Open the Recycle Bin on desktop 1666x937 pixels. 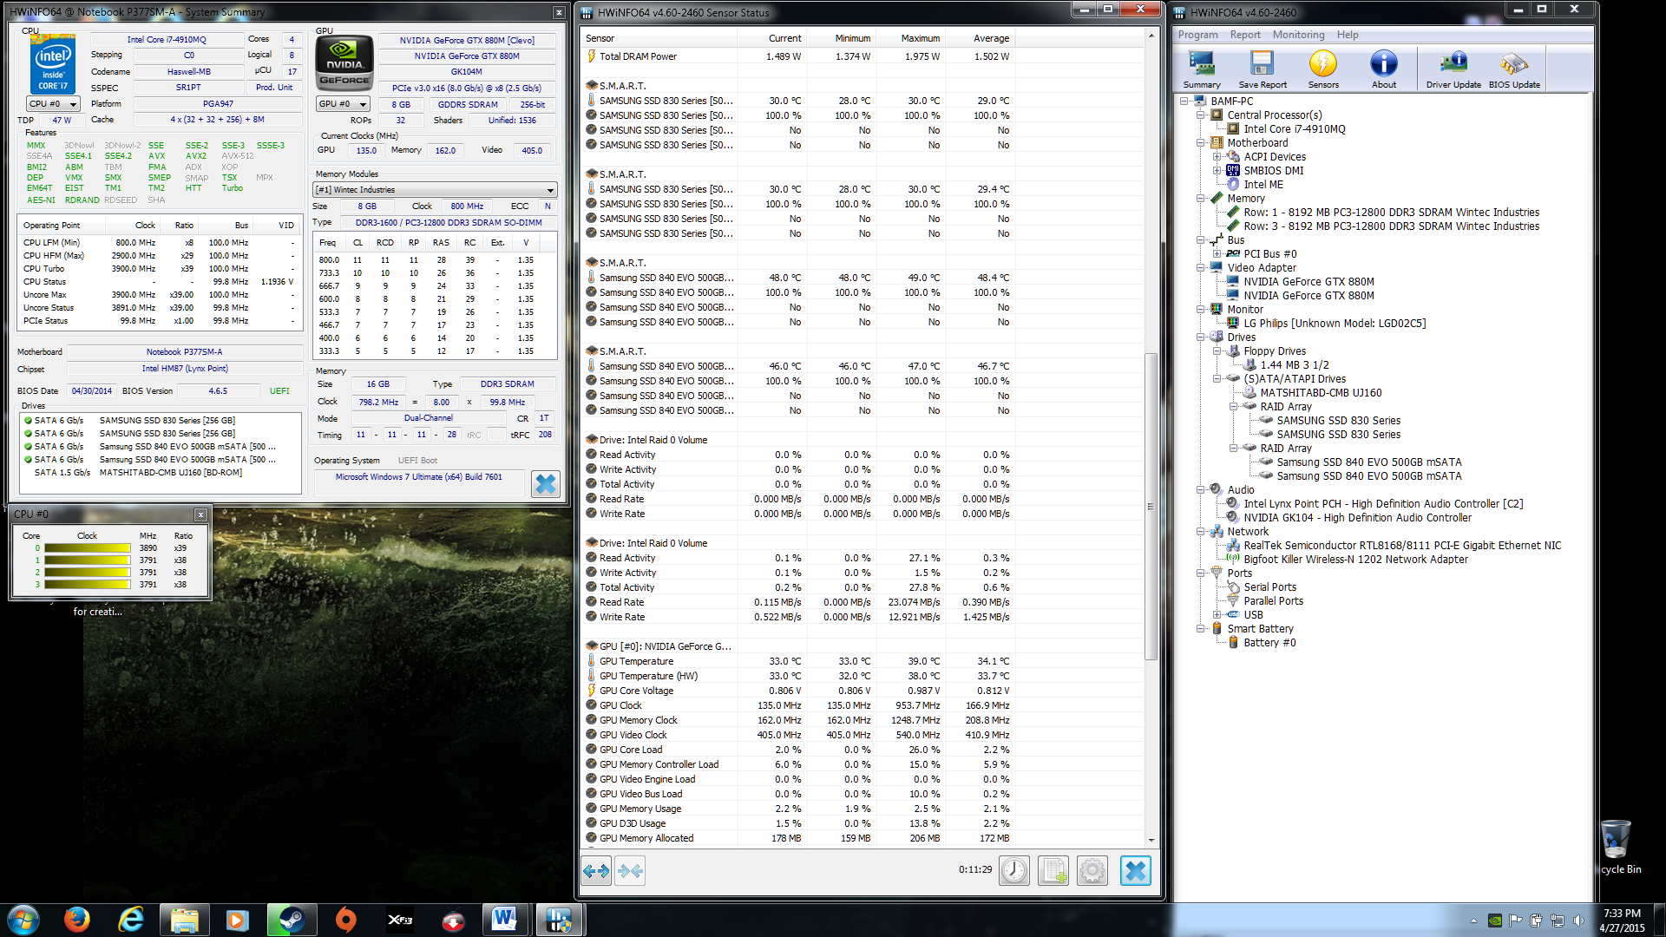coord(1617,847)
